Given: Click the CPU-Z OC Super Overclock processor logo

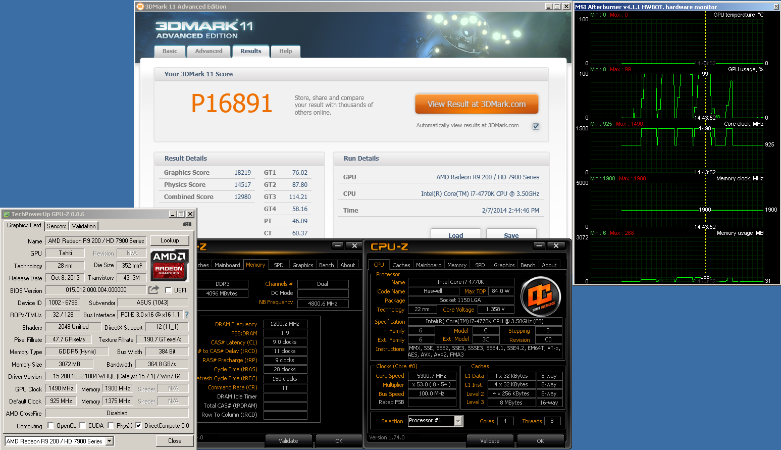Looking at the screenshot, I should (x=540, y=296).
